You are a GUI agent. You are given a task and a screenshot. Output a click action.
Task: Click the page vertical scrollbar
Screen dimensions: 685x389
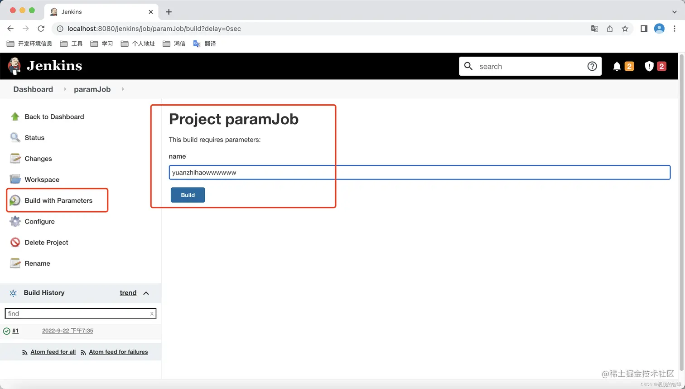click(x=681, y=212)
